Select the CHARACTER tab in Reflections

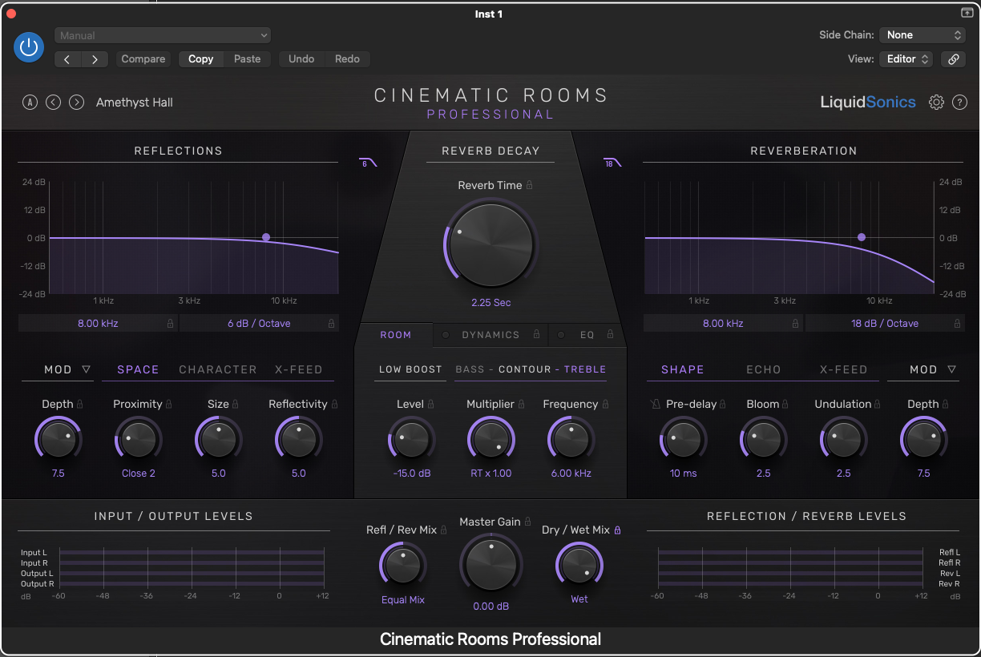pos(217,369)
